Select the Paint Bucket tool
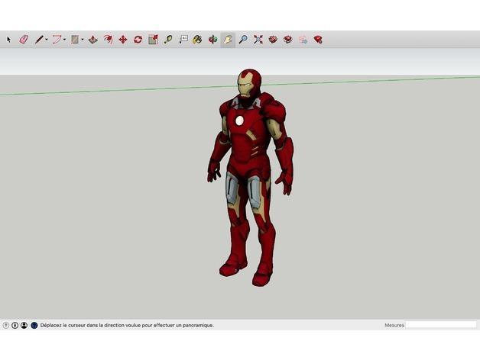The width and height of the screenshot is (480, 360). pyautogui.click(x=198, y=39)
